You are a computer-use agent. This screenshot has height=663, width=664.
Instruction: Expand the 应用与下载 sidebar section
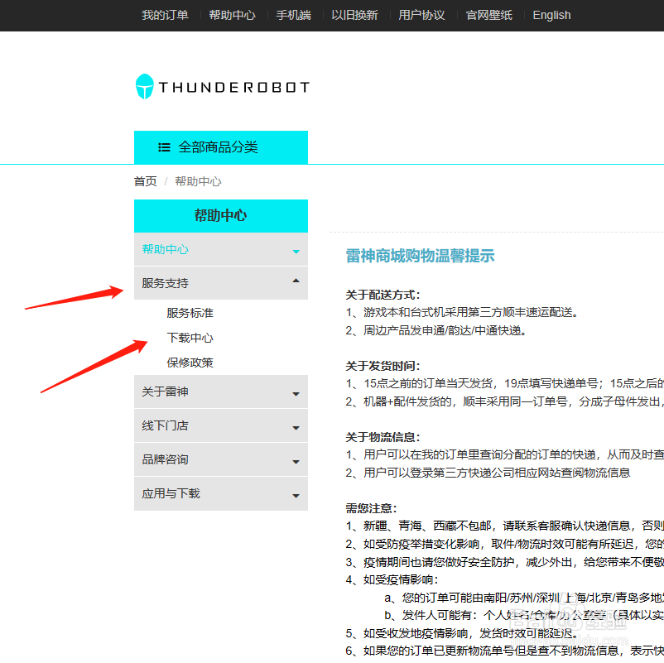(x=221, y=493)
